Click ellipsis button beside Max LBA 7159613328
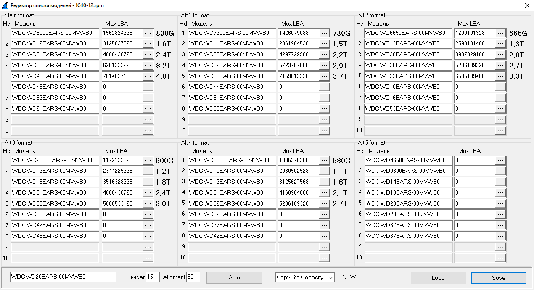This screenshot has height=290, width=534. point(324,76)
